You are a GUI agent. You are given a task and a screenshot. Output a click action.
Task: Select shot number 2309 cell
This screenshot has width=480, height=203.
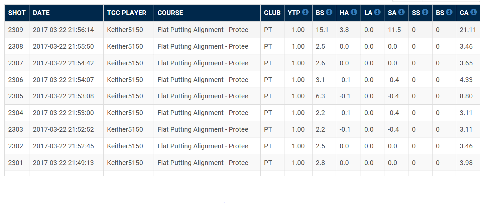16,30
